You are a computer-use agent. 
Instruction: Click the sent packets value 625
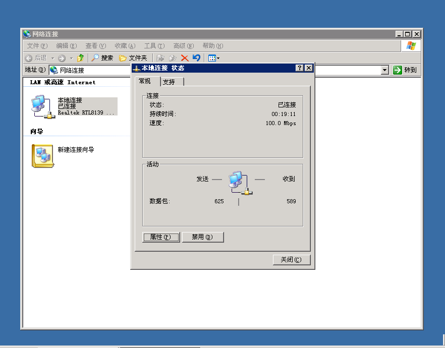pos(219,201)
